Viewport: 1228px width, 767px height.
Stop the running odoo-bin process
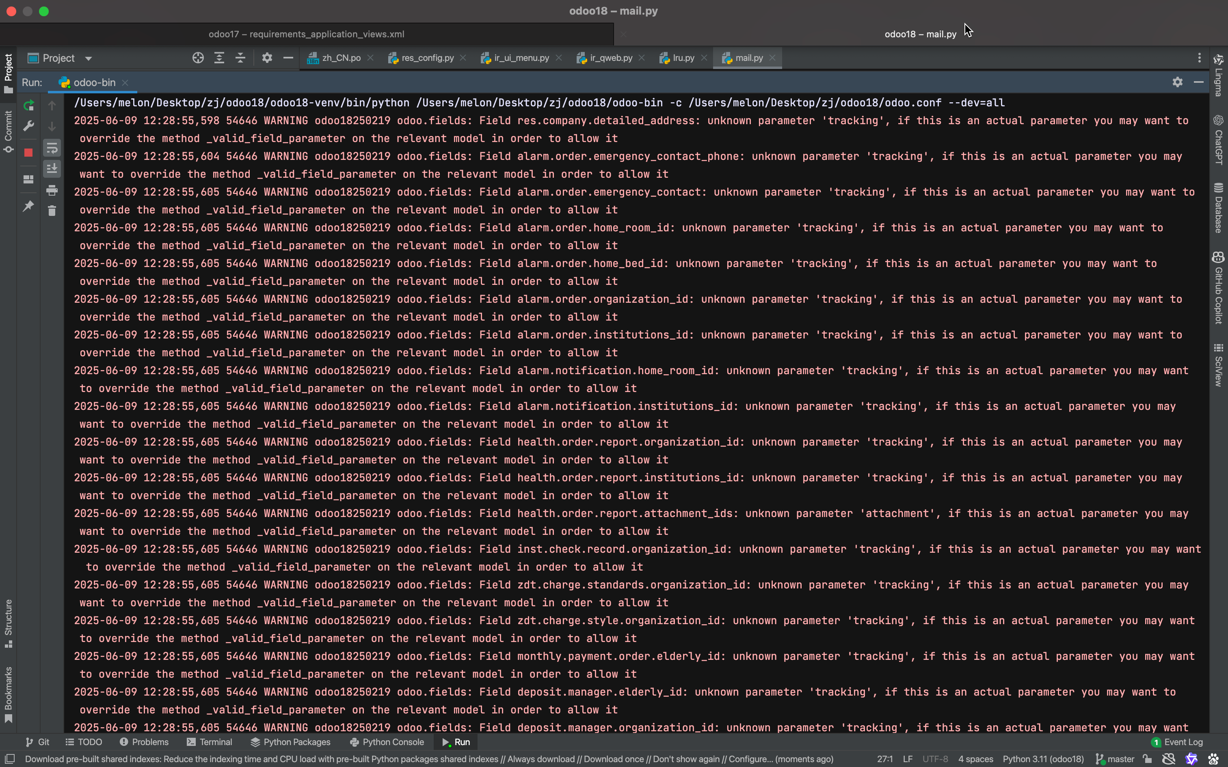[28, 153]
